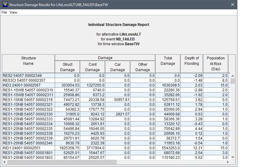Viewport: 271px width, 167px height.
Task: Open the File menu
Action: coord(4,12)
